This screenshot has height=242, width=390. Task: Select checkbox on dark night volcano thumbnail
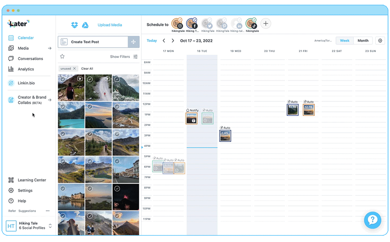pos(117,189)
